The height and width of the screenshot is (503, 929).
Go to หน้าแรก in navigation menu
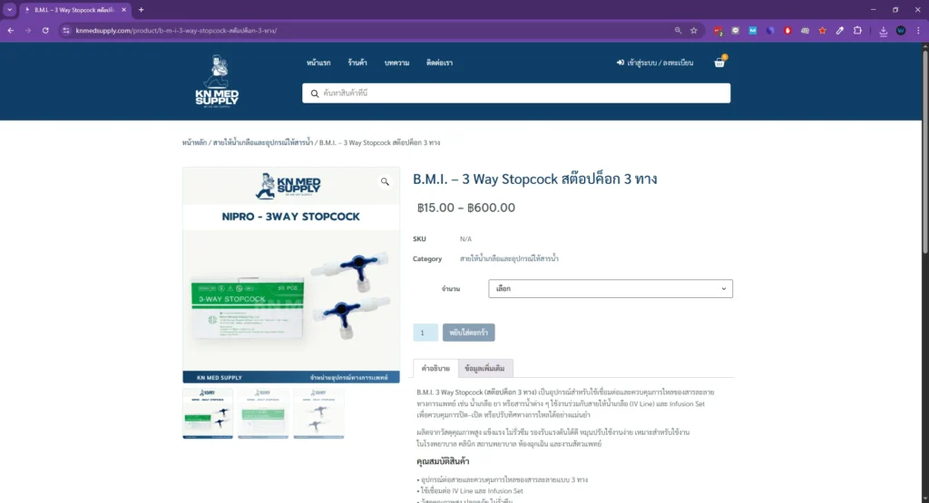point(318,63)
